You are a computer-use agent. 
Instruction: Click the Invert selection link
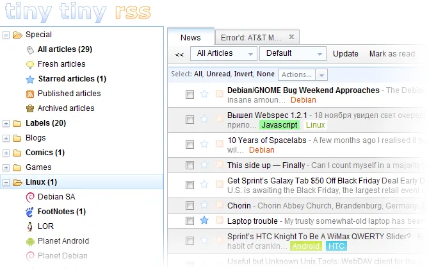tap(243, 74)
